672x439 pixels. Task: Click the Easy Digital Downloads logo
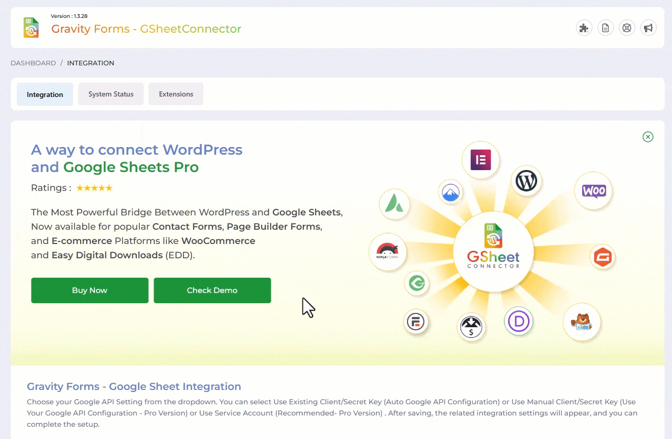click(x=471, y=327)
